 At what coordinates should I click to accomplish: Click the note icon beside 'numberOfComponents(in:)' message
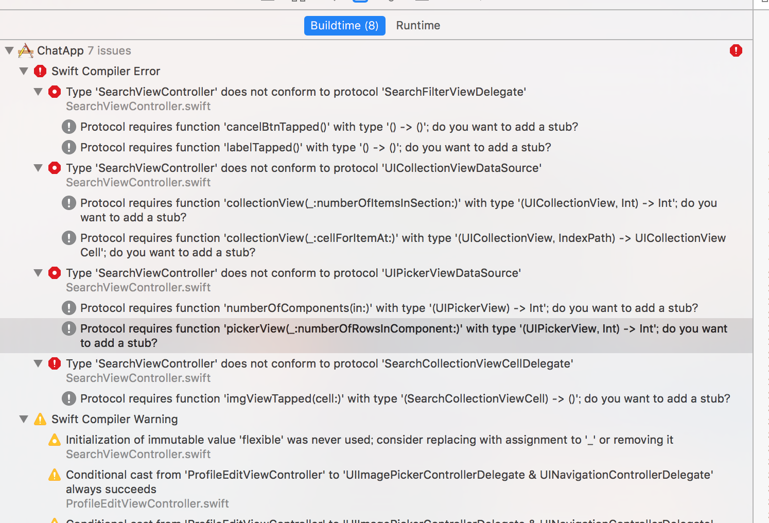coord(69,308)
